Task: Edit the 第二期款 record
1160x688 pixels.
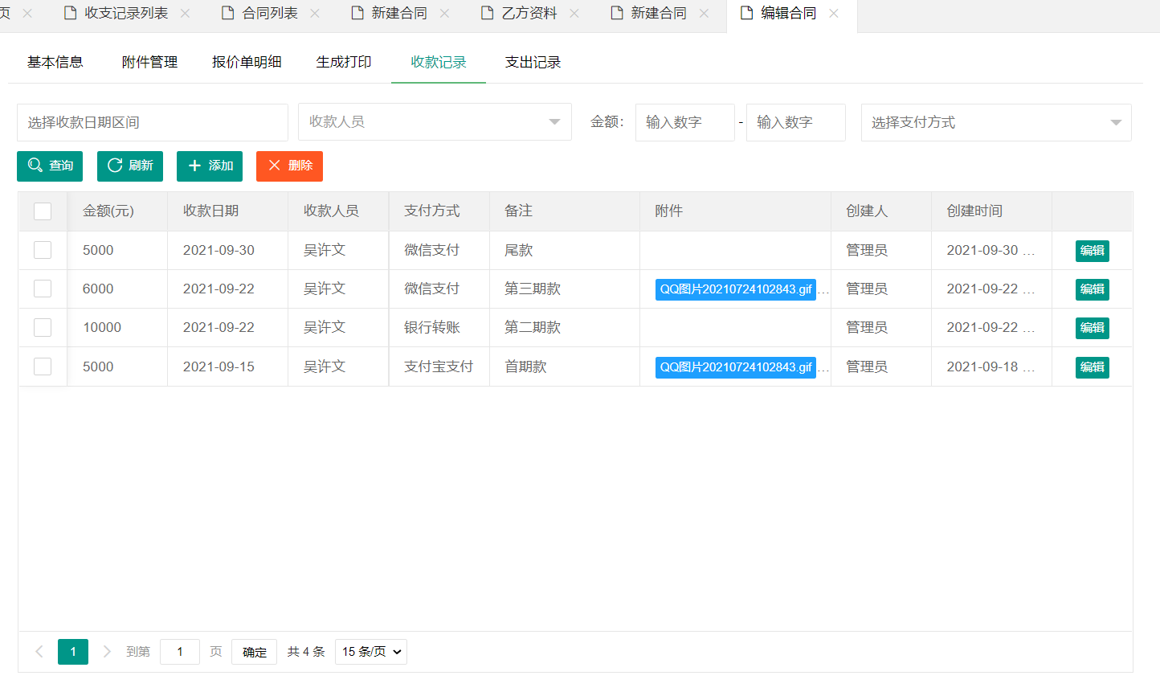Action: pos(1092,328)
